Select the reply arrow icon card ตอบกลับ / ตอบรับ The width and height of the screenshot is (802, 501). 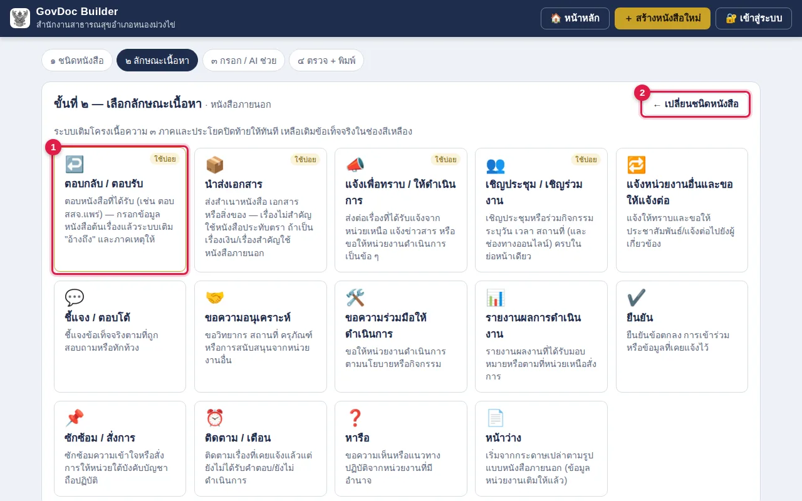[x=120, y=210]
